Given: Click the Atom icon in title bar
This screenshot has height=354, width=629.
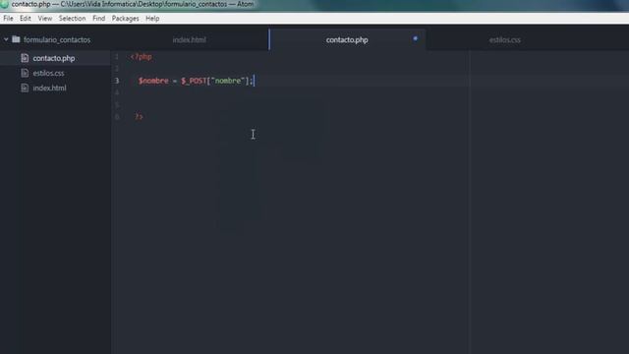Looking at the screenshot, I should [x=4, y=4].
